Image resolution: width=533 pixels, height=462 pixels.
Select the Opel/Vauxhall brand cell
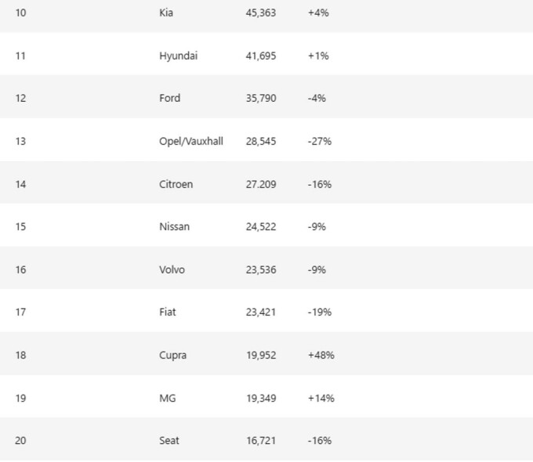pyautogui.click(x=190, y=141)
